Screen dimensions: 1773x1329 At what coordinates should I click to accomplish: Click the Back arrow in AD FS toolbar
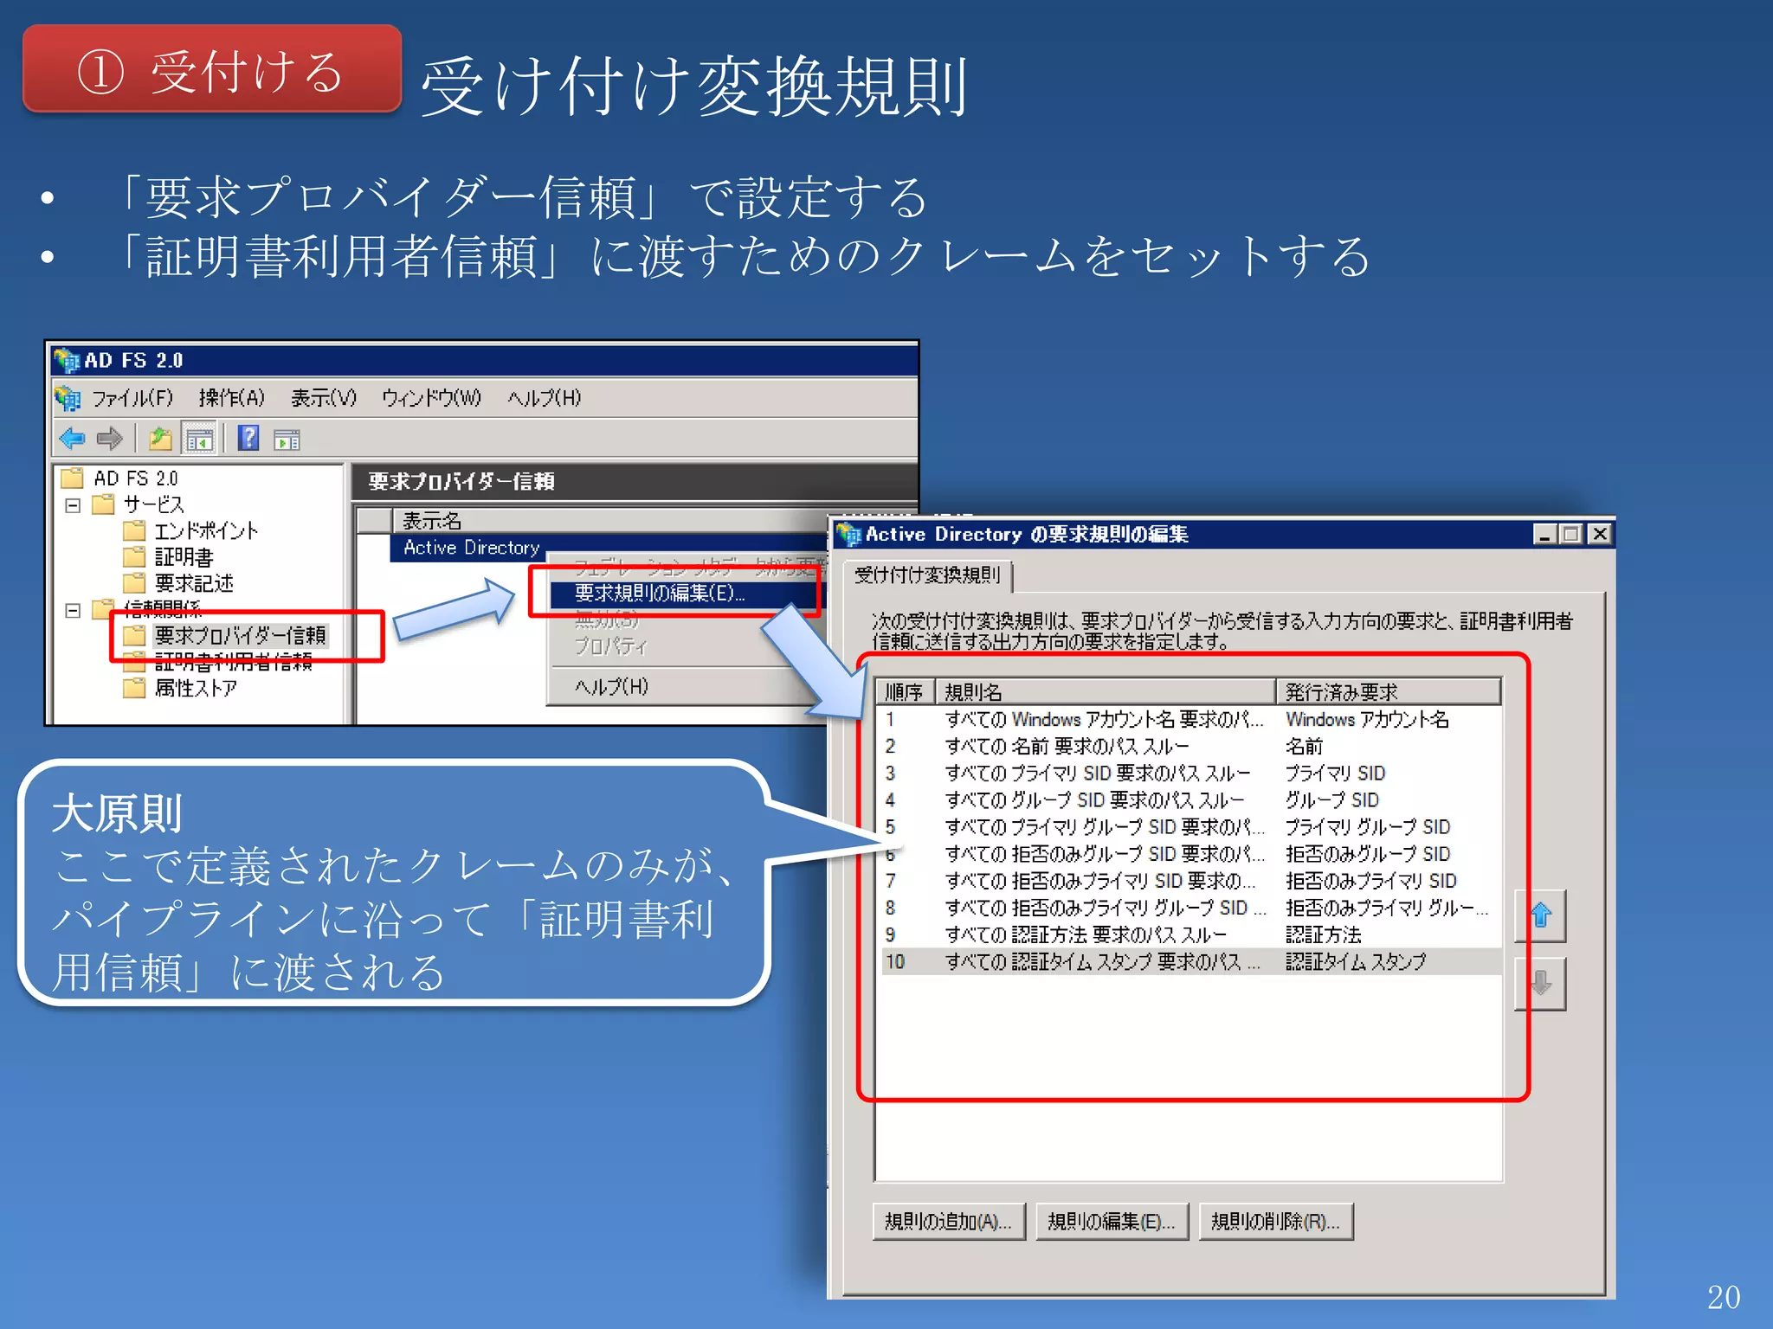(x=72, y=440)
